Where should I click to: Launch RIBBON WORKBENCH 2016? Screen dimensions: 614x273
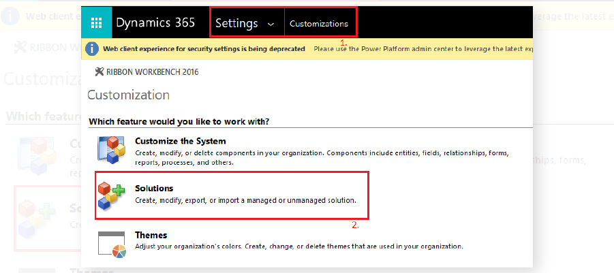153,72
